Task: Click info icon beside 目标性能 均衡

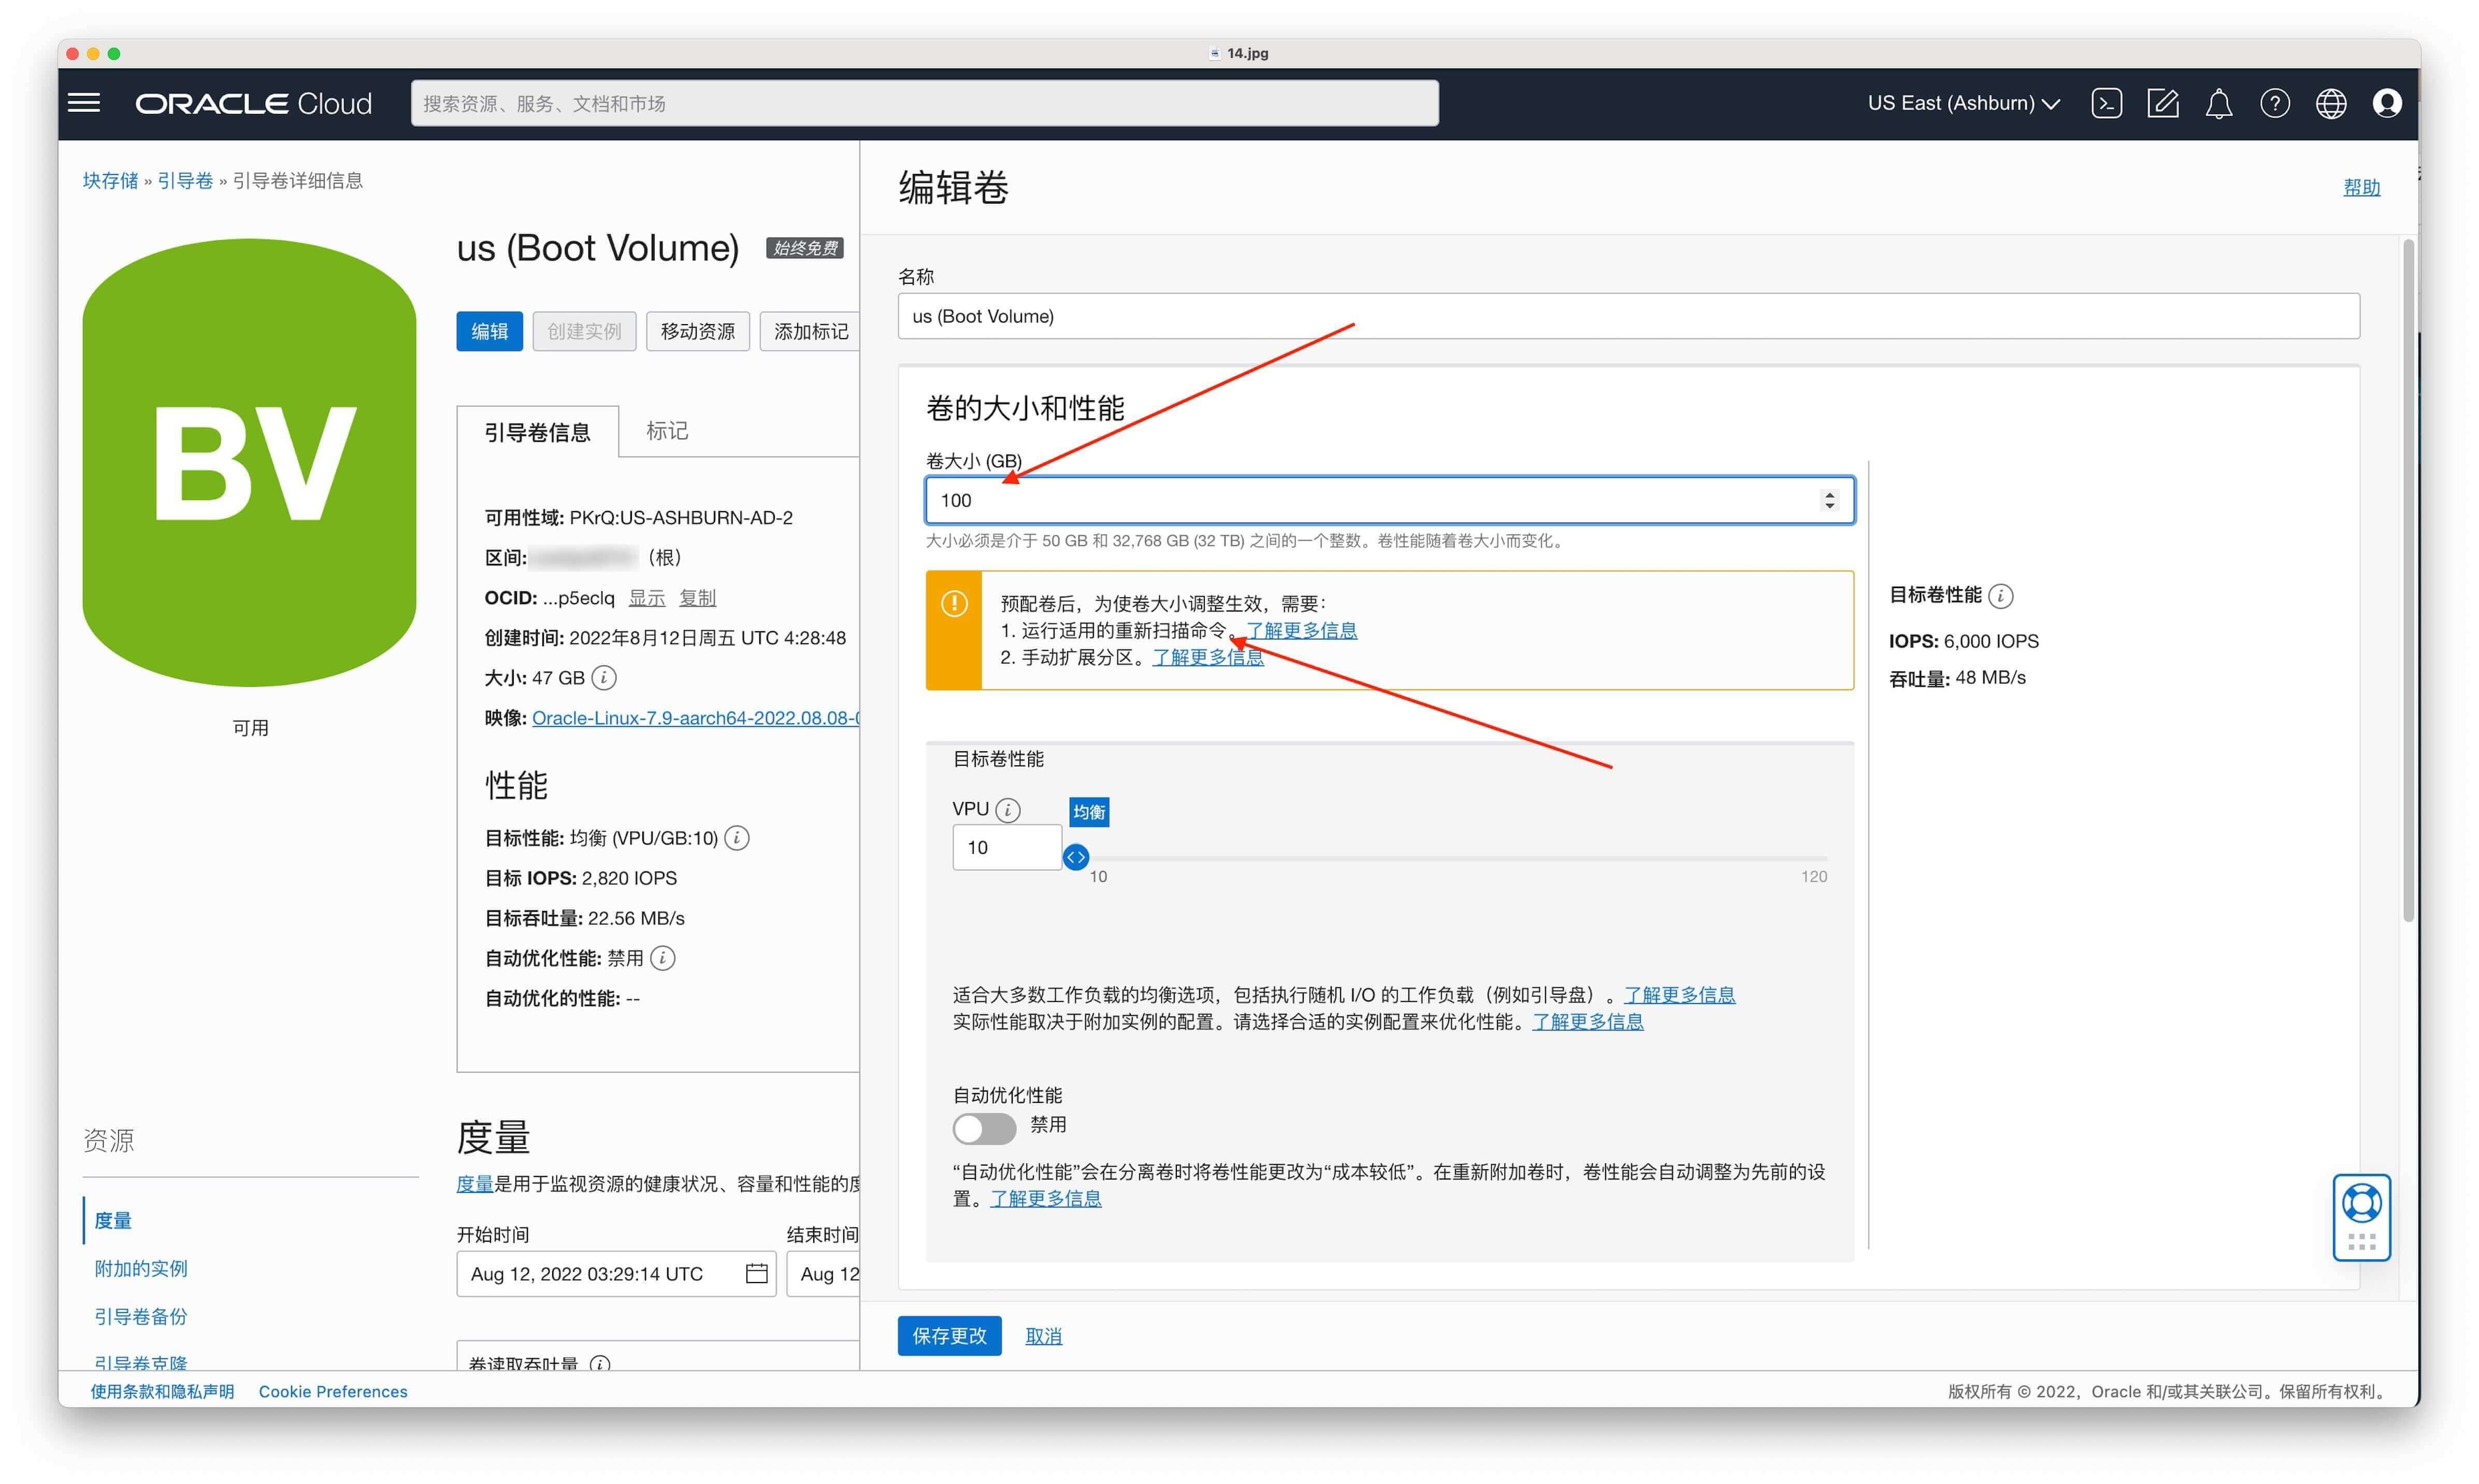Action: [737, 838]
